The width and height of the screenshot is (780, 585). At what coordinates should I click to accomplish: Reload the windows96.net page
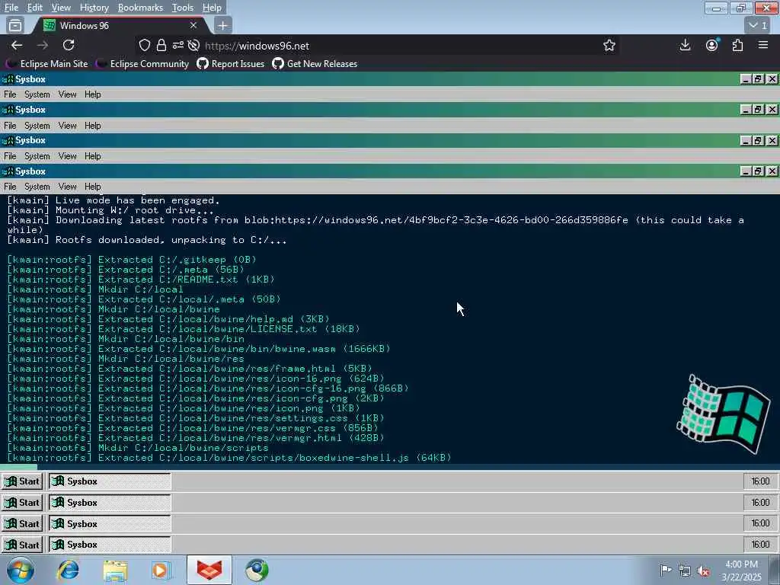[x=69, y=45]
